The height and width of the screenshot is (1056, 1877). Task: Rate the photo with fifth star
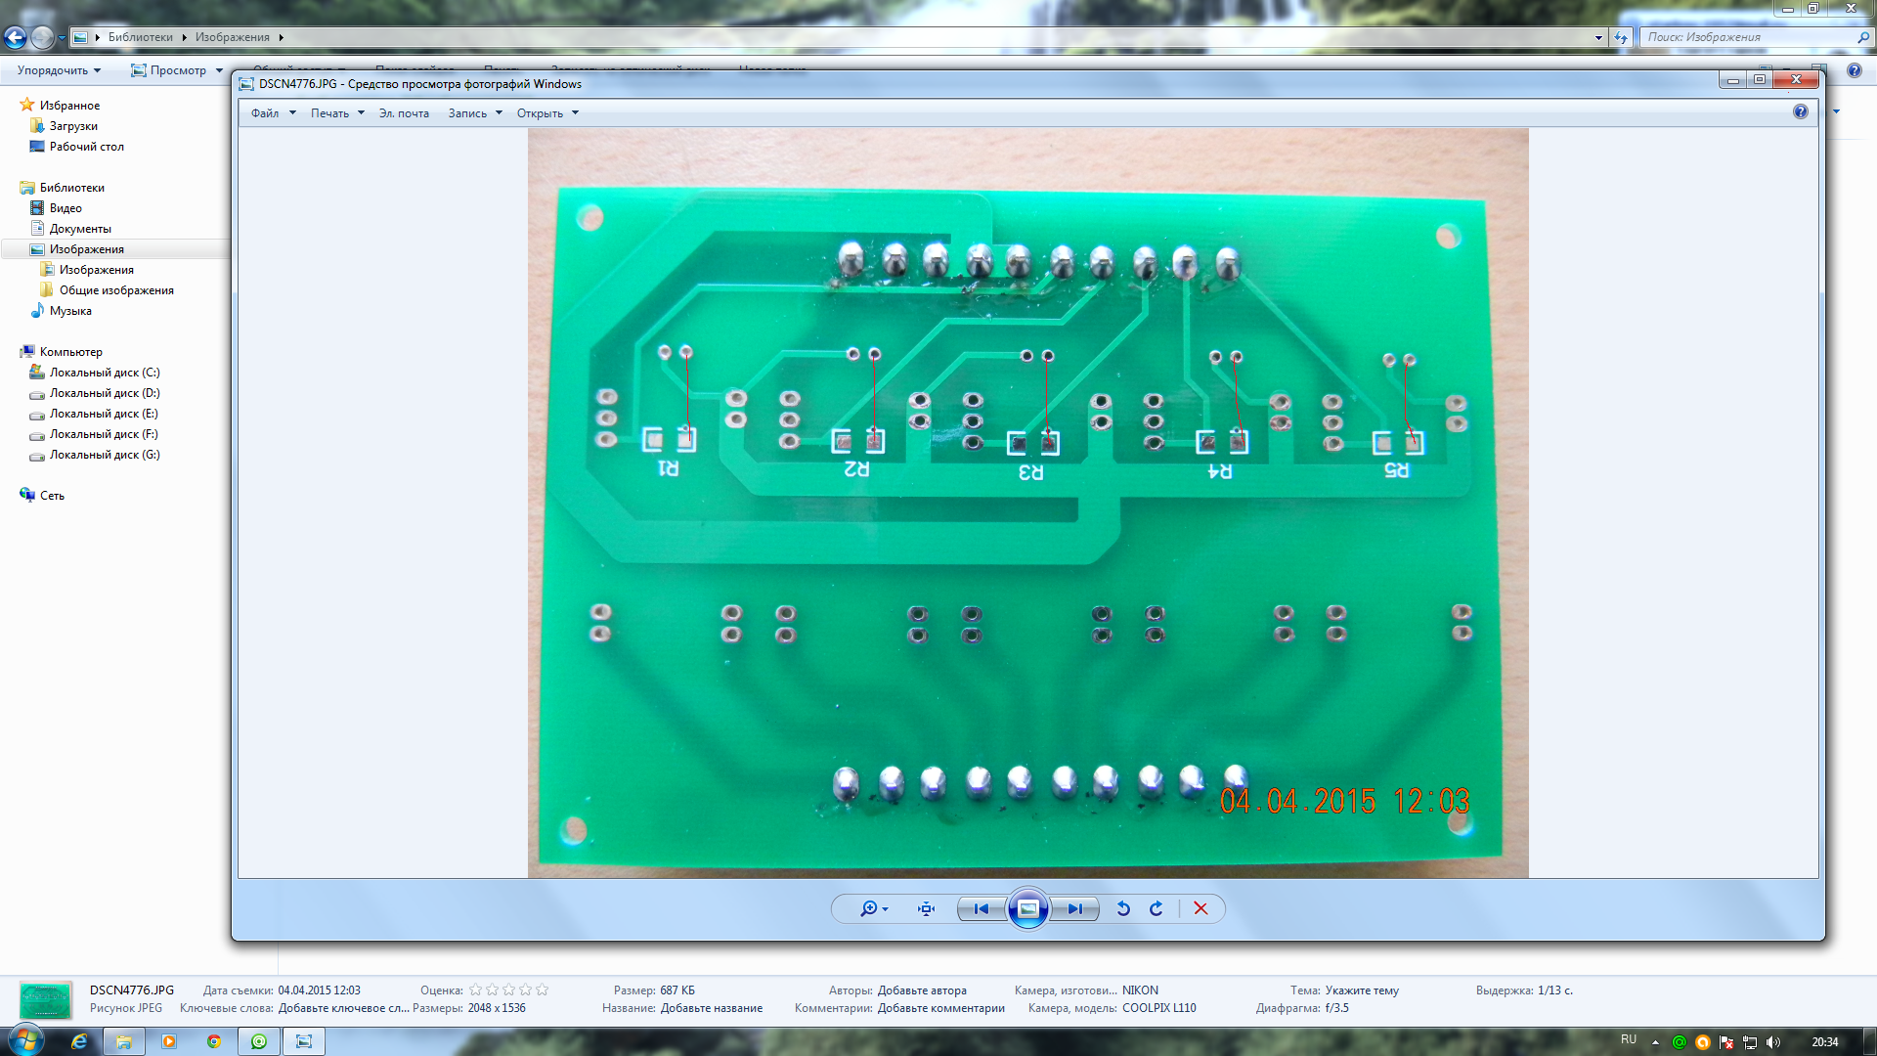[x=543, y=990]
